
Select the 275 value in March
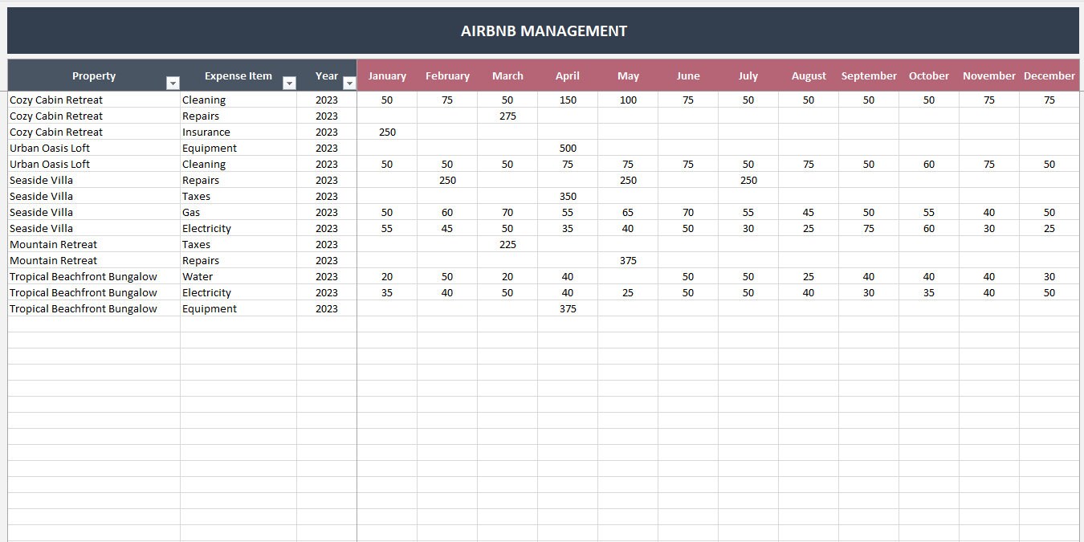507,116
